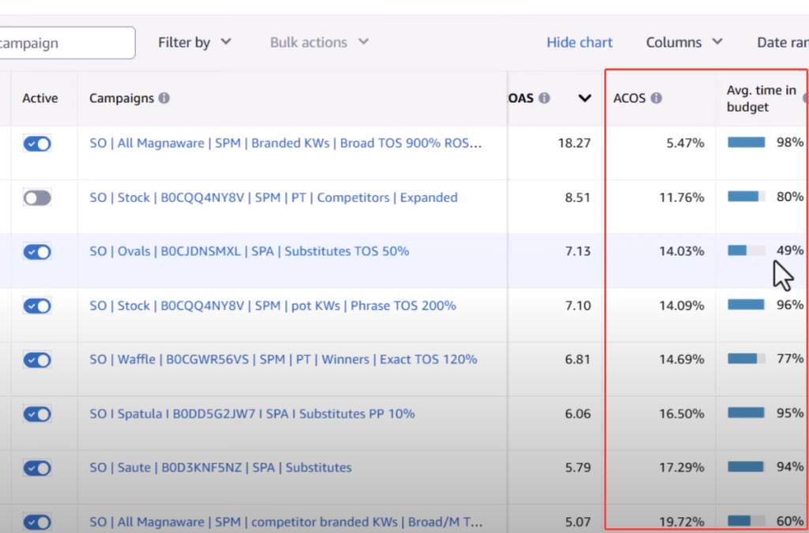Enable the paused Competitors Expanded campaign
The image size is (809, 533).
point(37,198)
